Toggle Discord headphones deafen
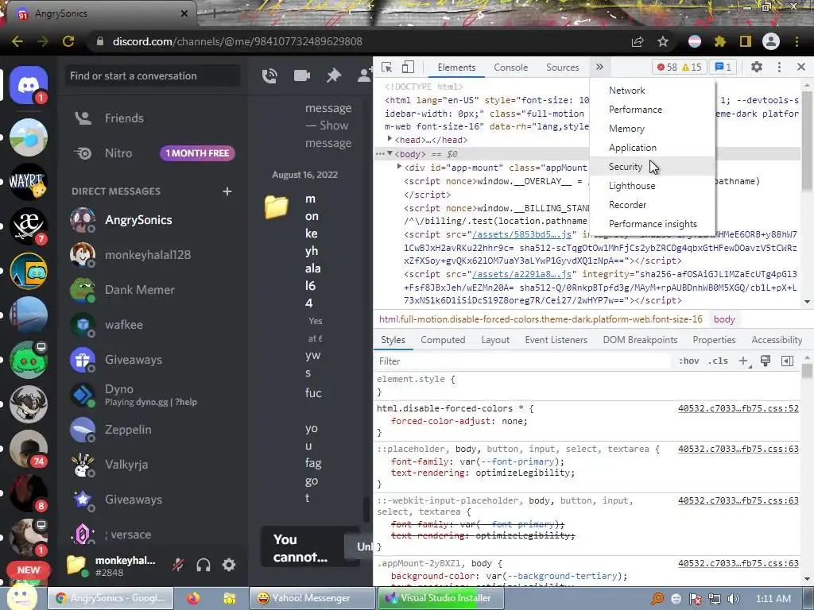 (x=203, y=565)
